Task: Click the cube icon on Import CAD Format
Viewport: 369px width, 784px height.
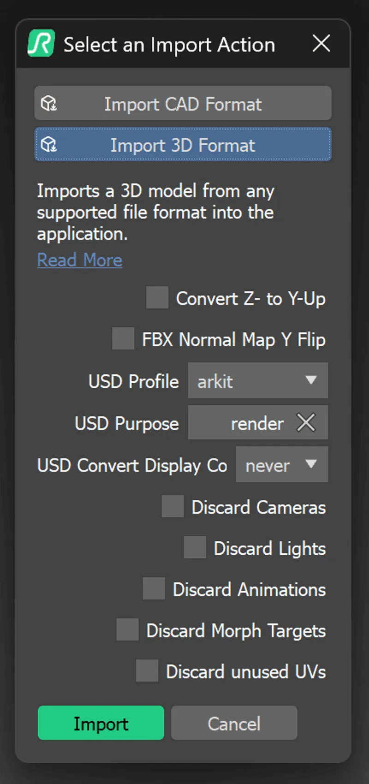Action: (48, 103)
